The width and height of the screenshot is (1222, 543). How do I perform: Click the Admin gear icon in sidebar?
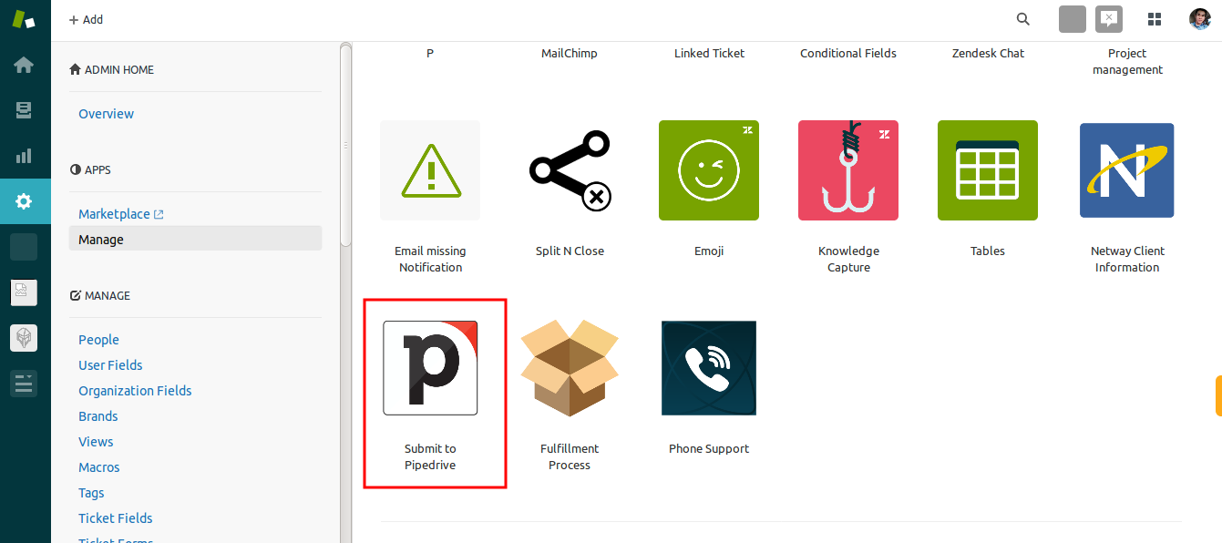[25, 201]
